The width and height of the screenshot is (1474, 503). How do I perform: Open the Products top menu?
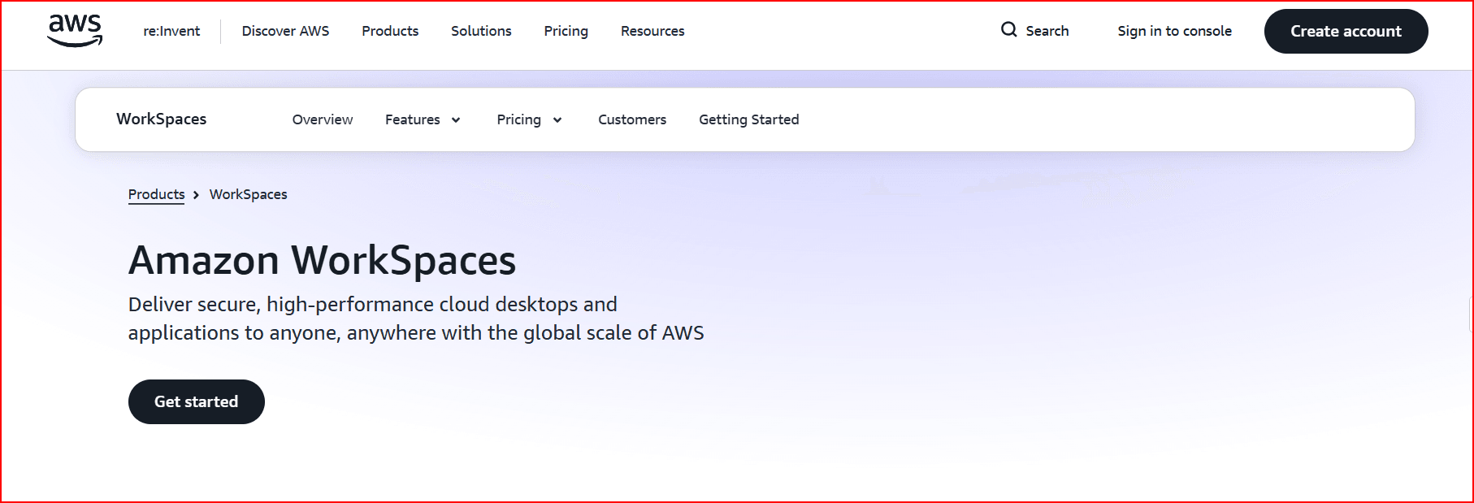(x=390, y=31)
